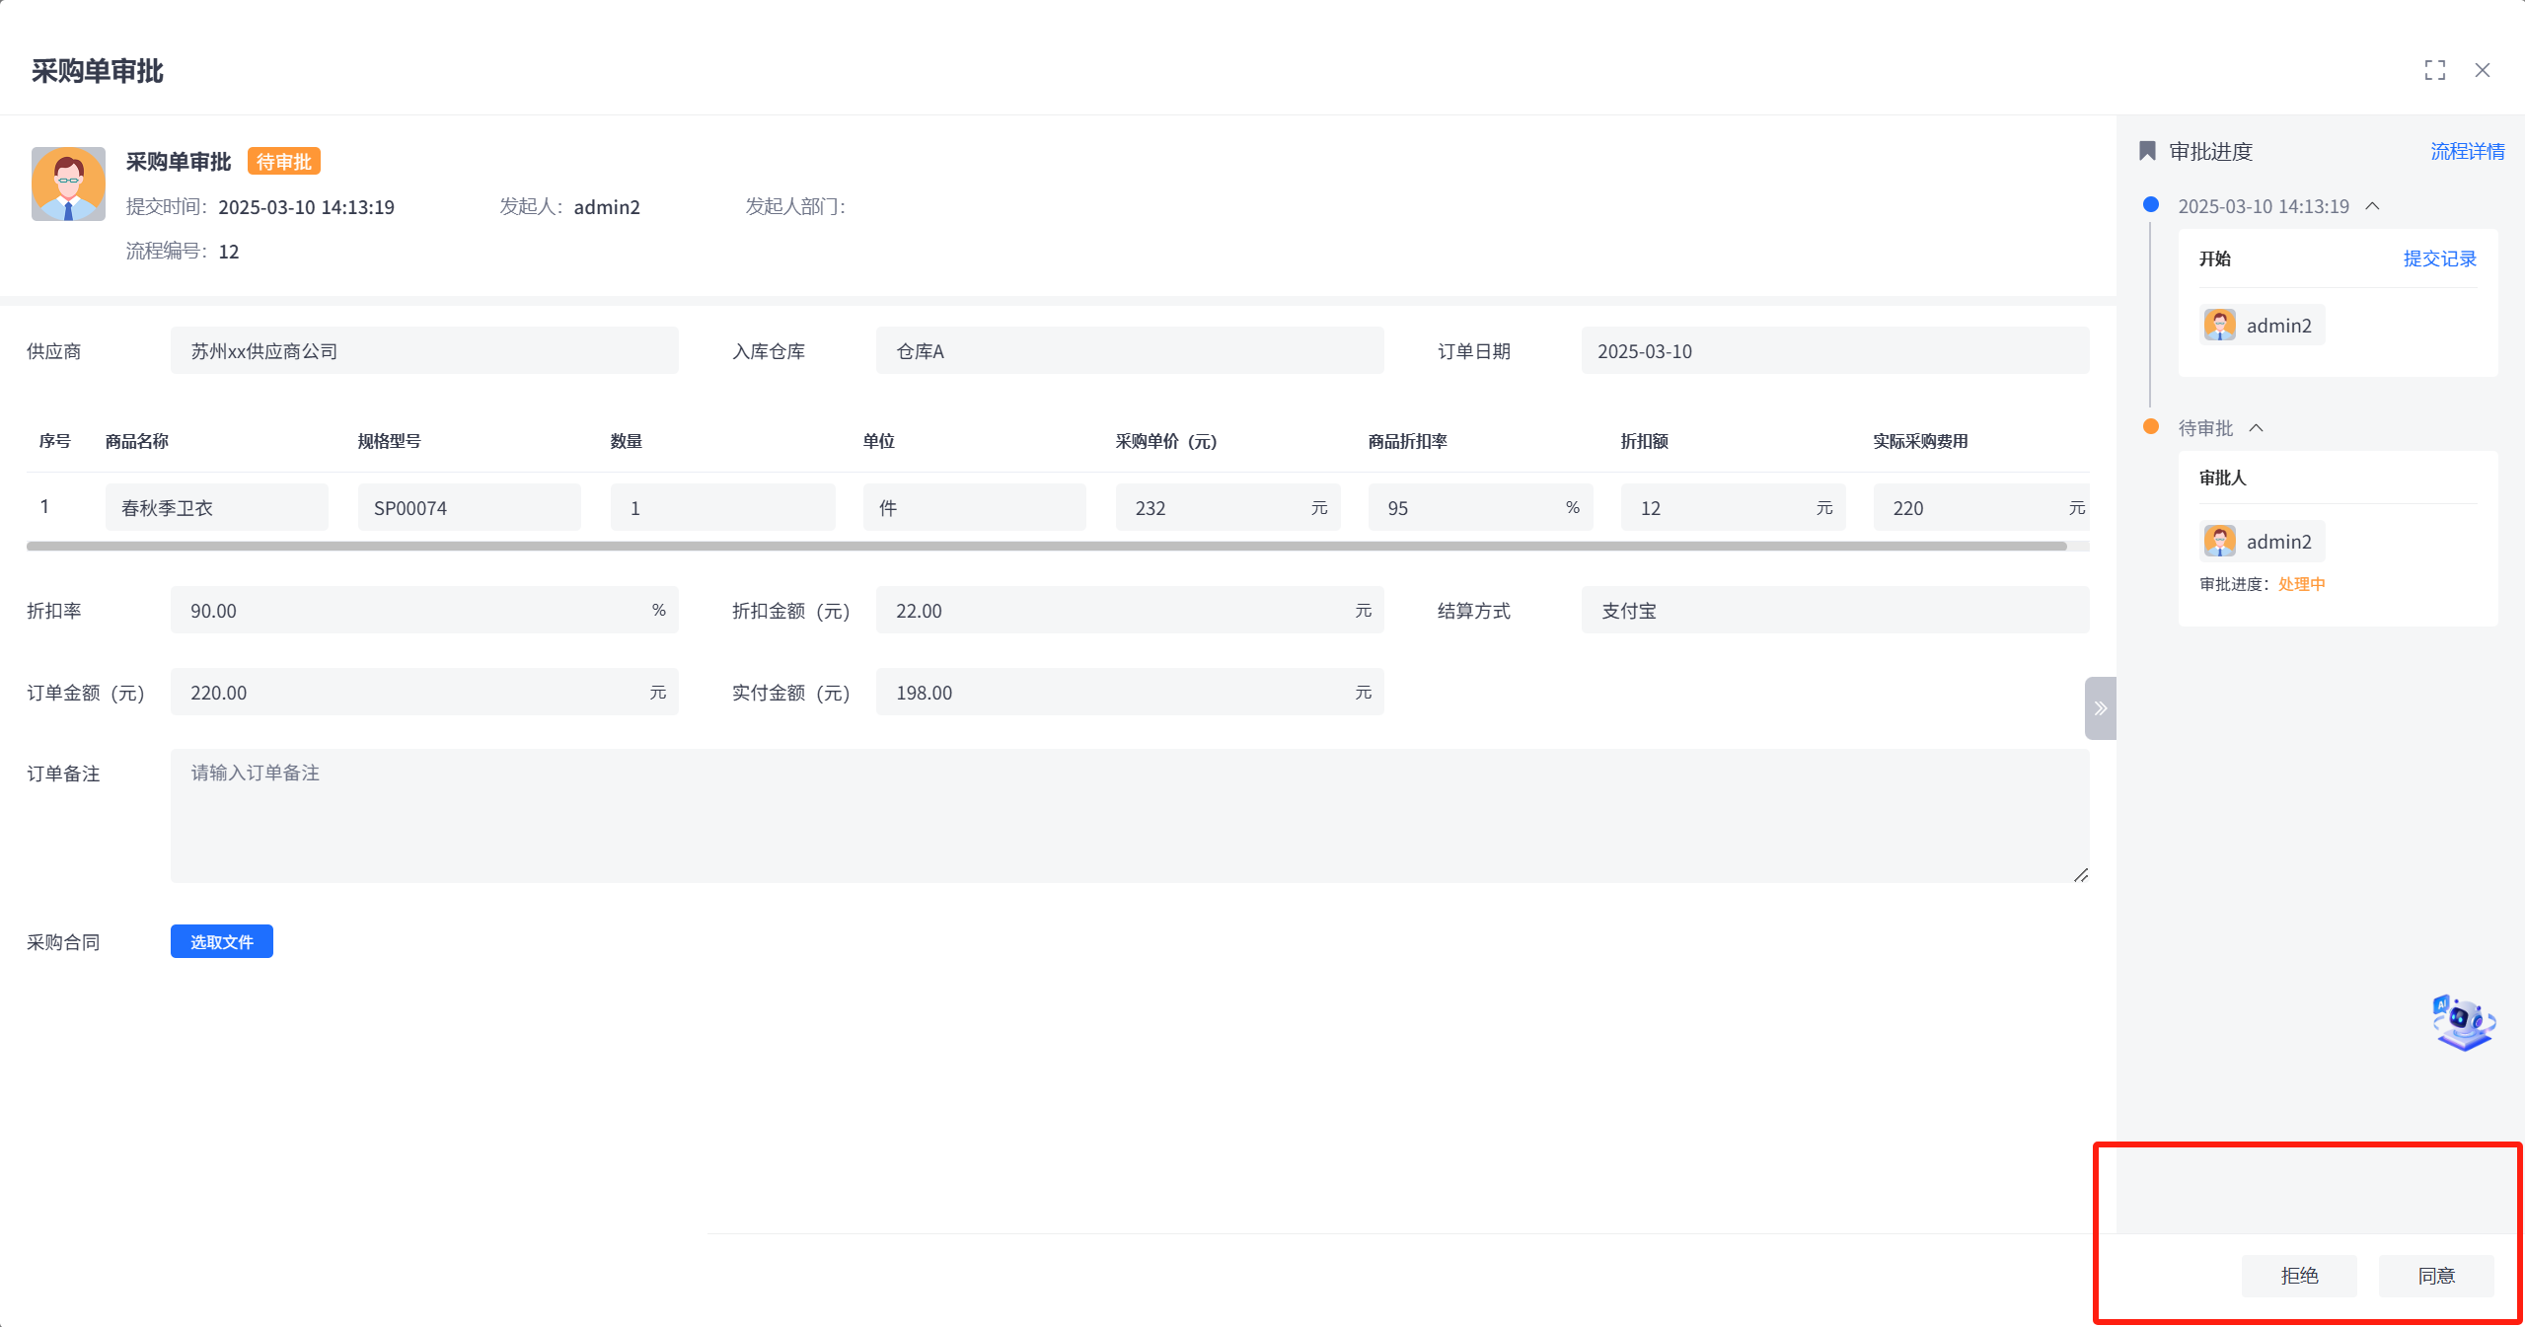The image size is (2525, 1327).
Task: Click the fullscreen expand icon
Action: pos(2434,70)
